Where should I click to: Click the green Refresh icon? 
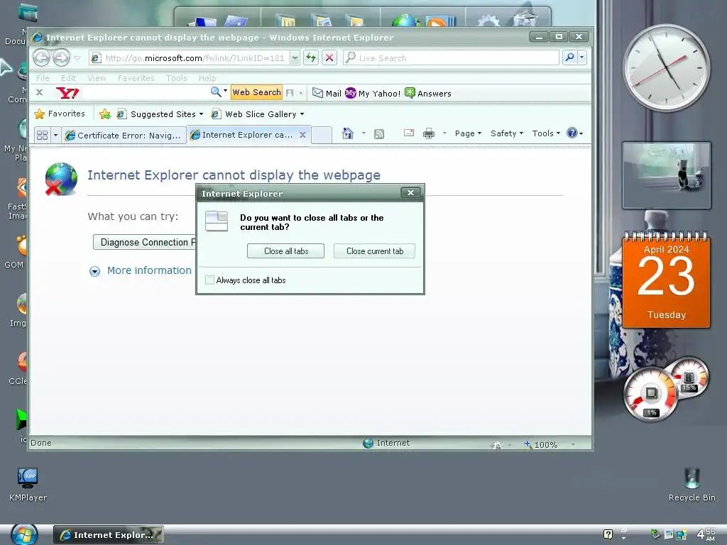[311, 58]
